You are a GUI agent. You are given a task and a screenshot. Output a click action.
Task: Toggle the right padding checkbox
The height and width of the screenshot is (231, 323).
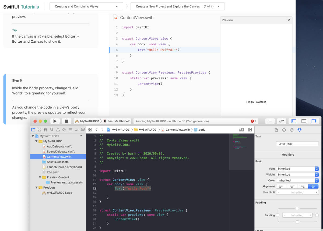click(x=317, y=215)
